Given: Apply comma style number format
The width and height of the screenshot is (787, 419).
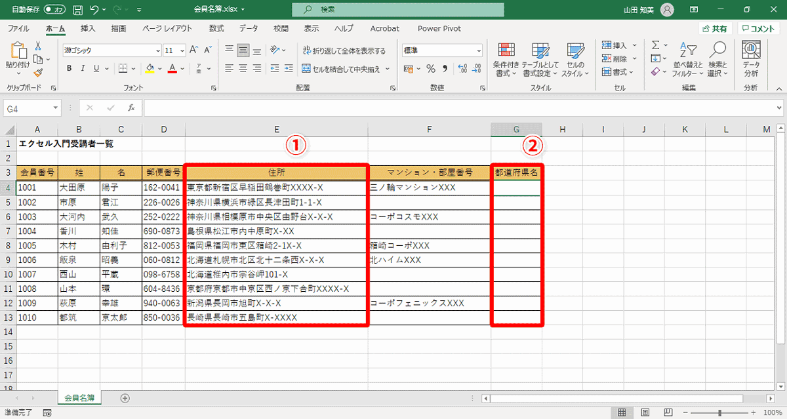Looking at the screenshot, I should pyautogui.click(x=445, y=68).
